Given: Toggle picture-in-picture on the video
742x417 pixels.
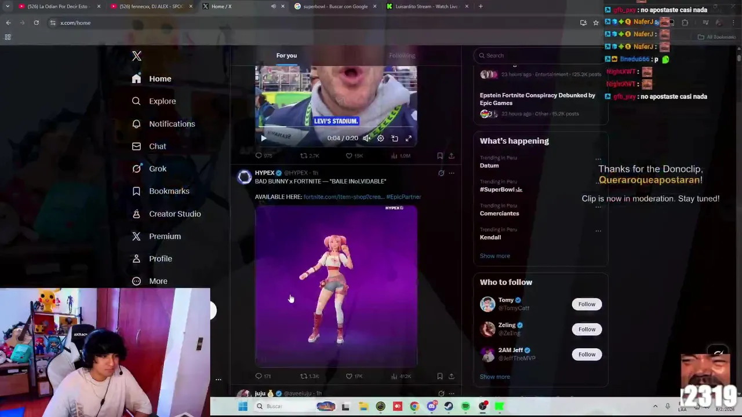Looking at the screenshot, I should pyautogui.click(x=395, y=138).
